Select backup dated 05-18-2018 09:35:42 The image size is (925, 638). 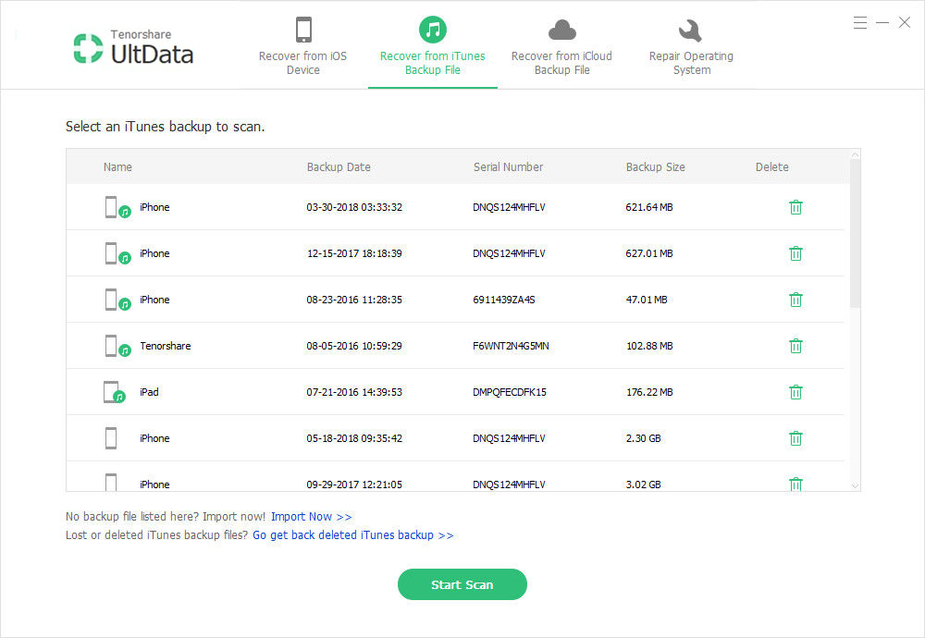354,438
